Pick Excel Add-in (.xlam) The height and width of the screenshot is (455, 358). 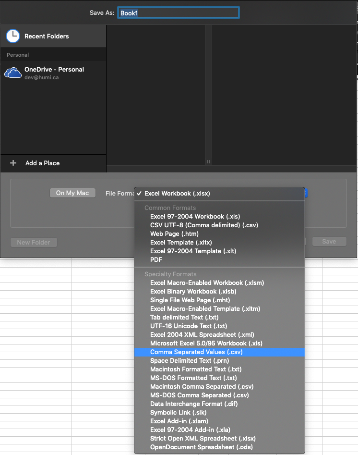(219, 421)
